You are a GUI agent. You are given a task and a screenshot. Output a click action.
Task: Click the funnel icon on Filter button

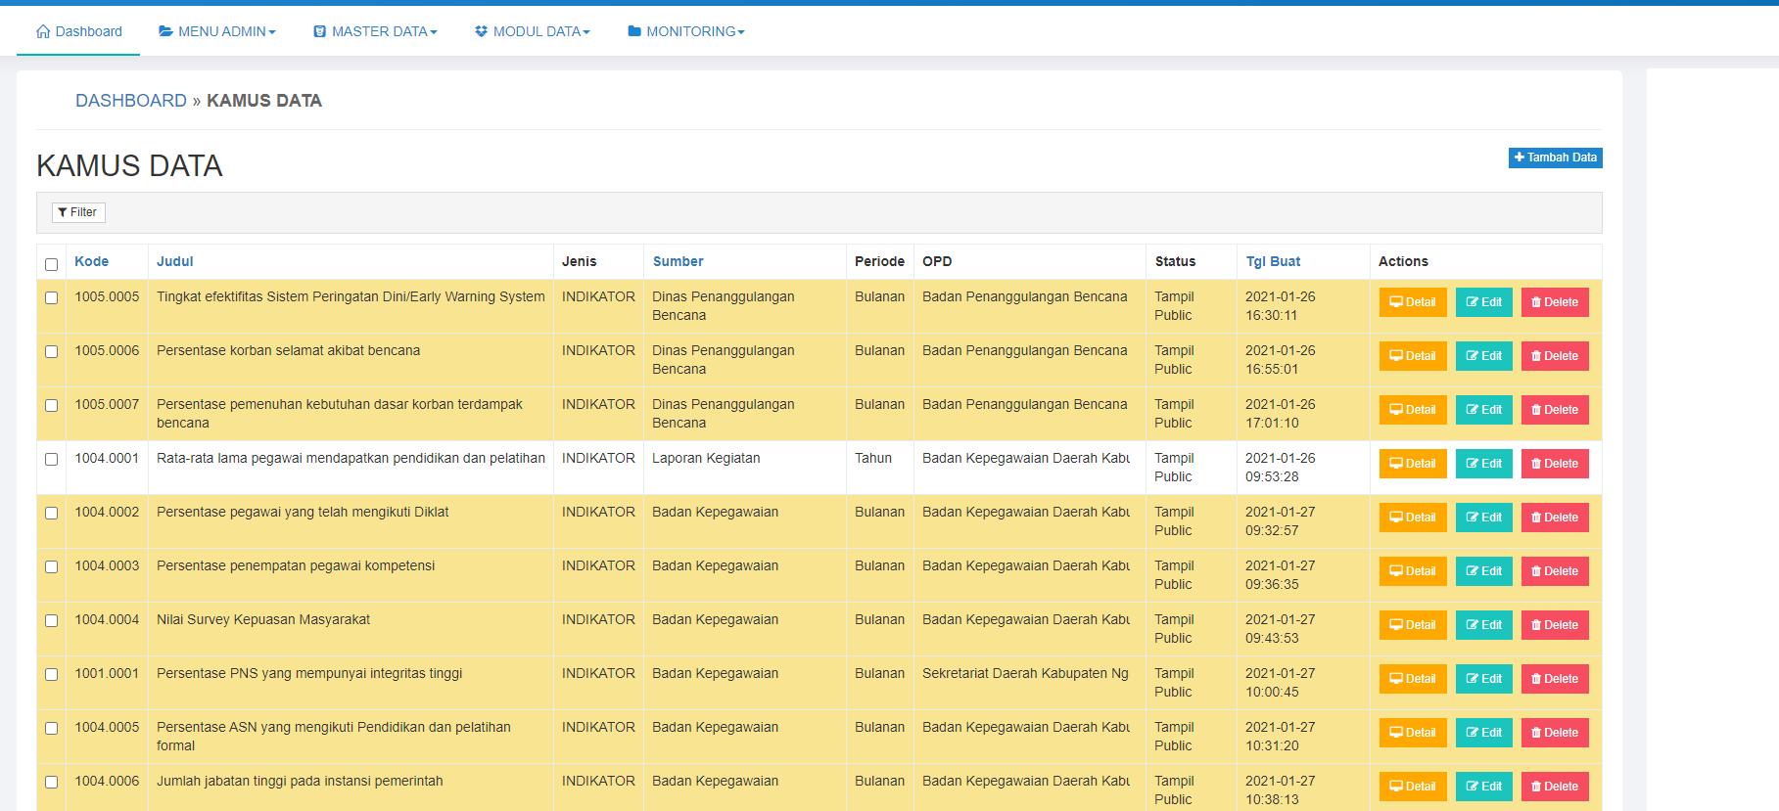63,212
